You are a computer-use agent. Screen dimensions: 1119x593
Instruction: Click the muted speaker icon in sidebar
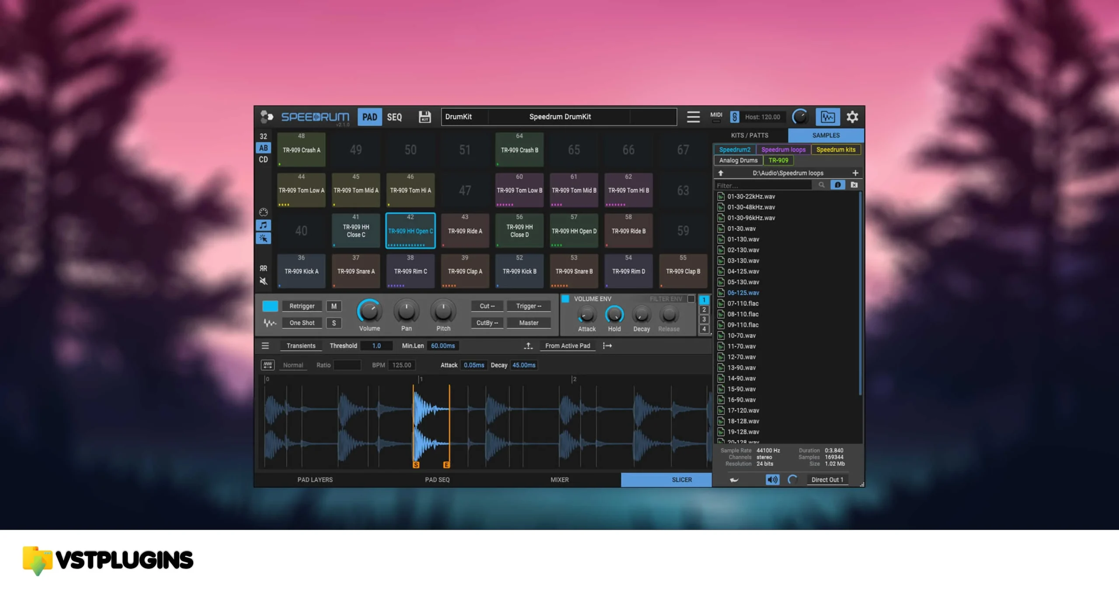pyautogui.click(x=263, y=281)
